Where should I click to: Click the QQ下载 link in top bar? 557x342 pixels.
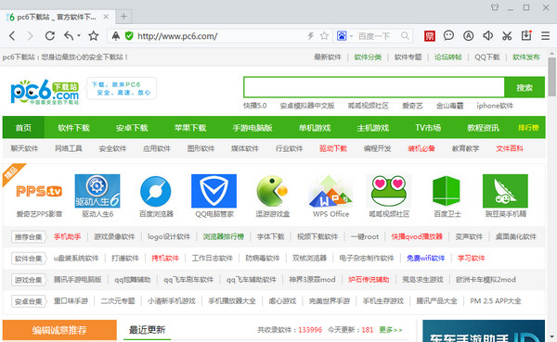487,57
